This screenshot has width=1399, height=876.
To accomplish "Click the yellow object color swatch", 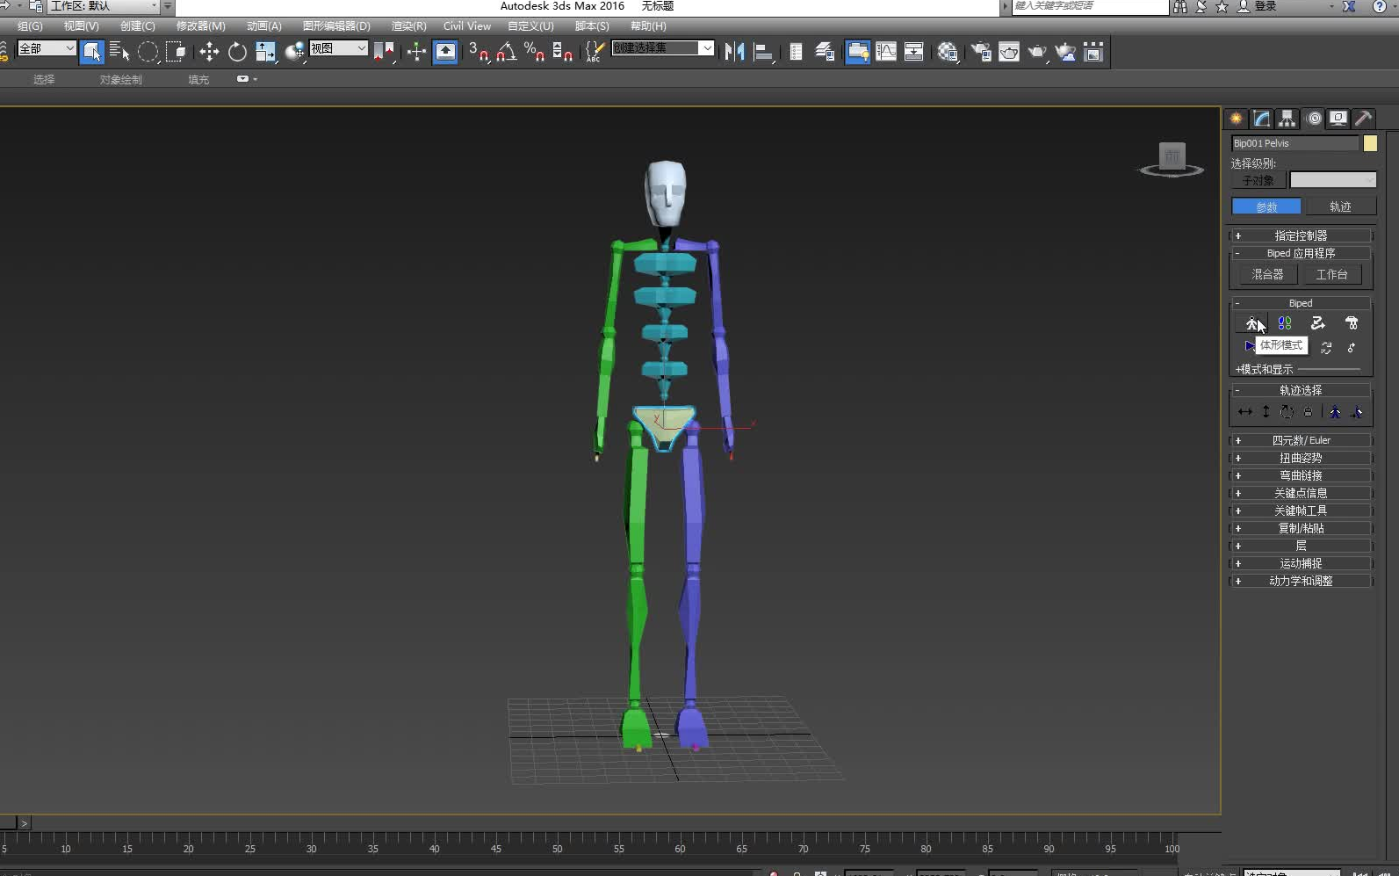I will [1370, 143].
